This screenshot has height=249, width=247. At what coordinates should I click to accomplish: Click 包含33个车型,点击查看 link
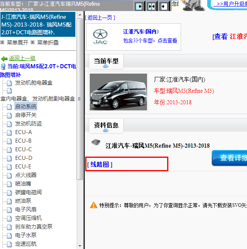tap(150, 40)
